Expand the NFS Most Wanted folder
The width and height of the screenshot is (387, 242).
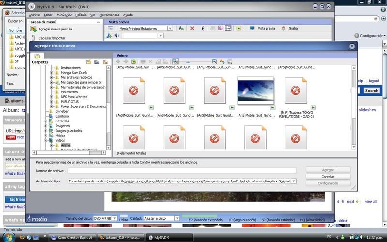point(52,97)
